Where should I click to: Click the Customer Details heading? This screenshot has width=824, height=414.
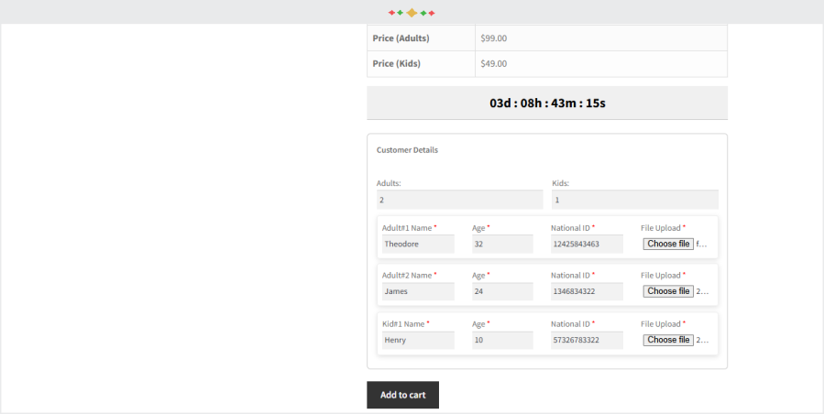(x=407, y=149)
